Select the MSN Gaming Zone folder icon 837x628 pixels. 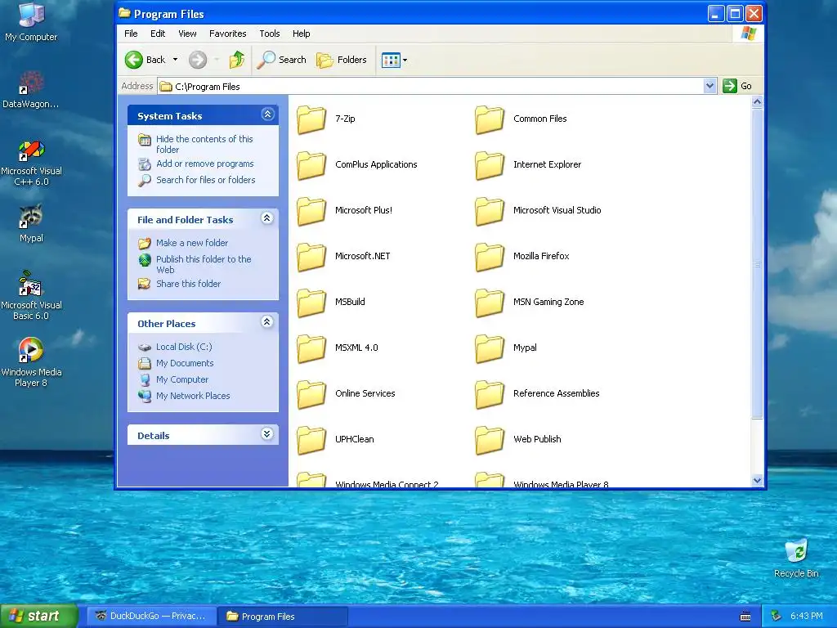[x=490, y=303]
